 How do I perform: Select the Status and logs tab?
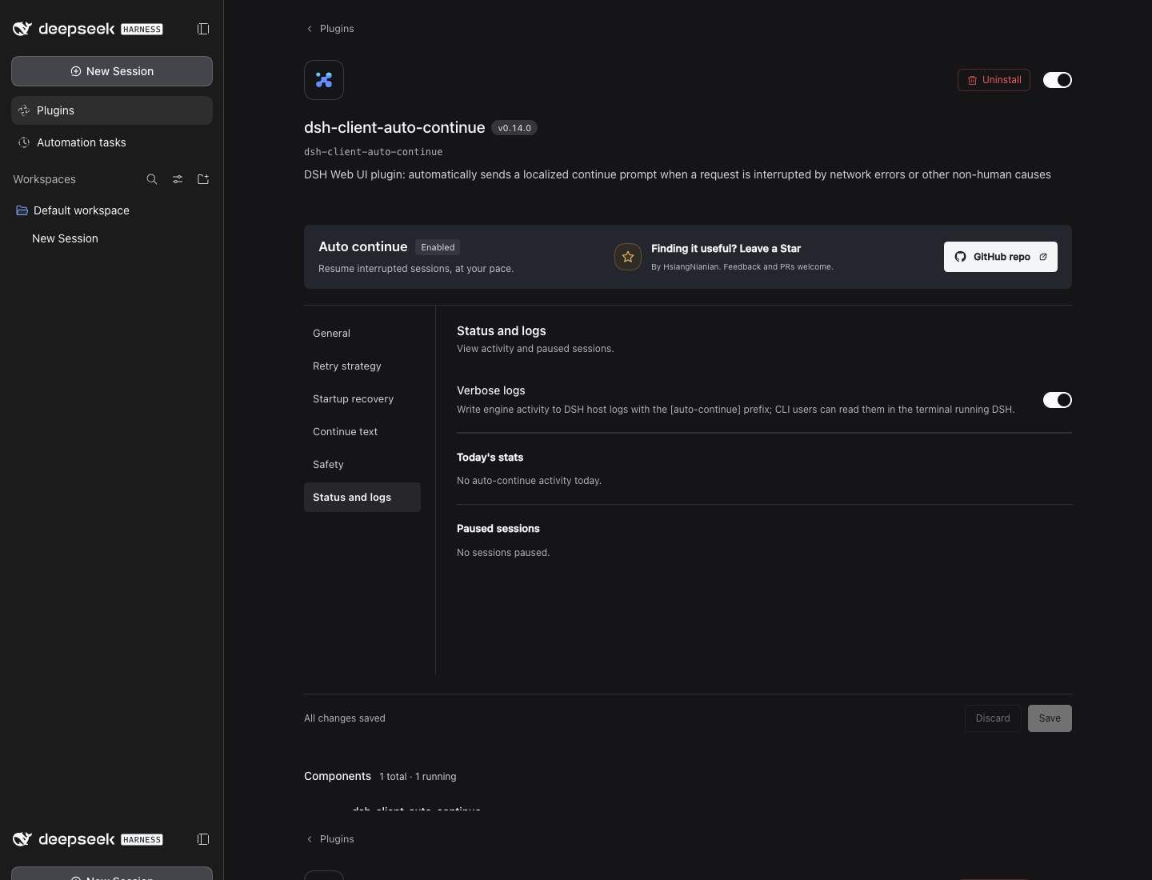pyautogui.click(x=362, y=498)
